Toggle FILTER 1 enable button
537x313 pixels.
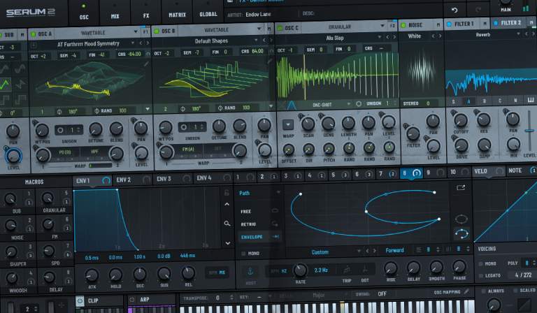[x=449, y=24]
